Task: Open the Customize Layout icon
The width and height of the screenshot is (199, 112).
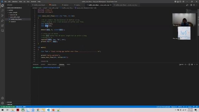Action: [x=183, y=2]
